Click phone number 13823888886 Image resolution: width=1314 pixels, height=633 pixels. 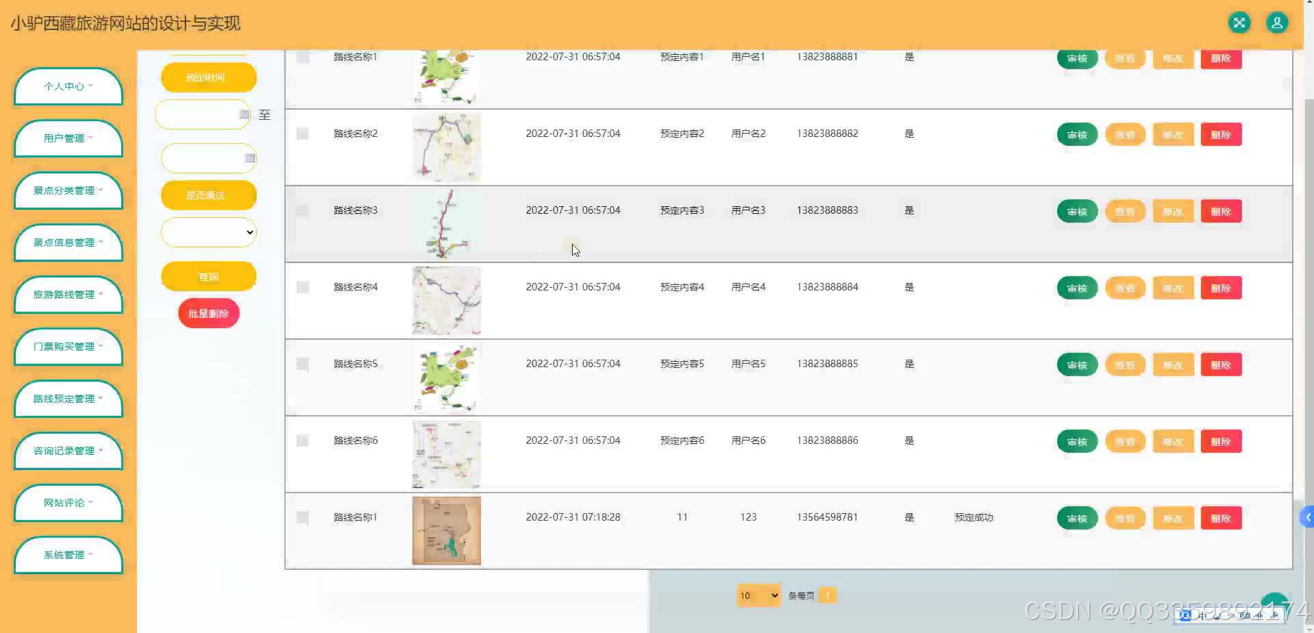pyautogui.click(x=827, y=440)
